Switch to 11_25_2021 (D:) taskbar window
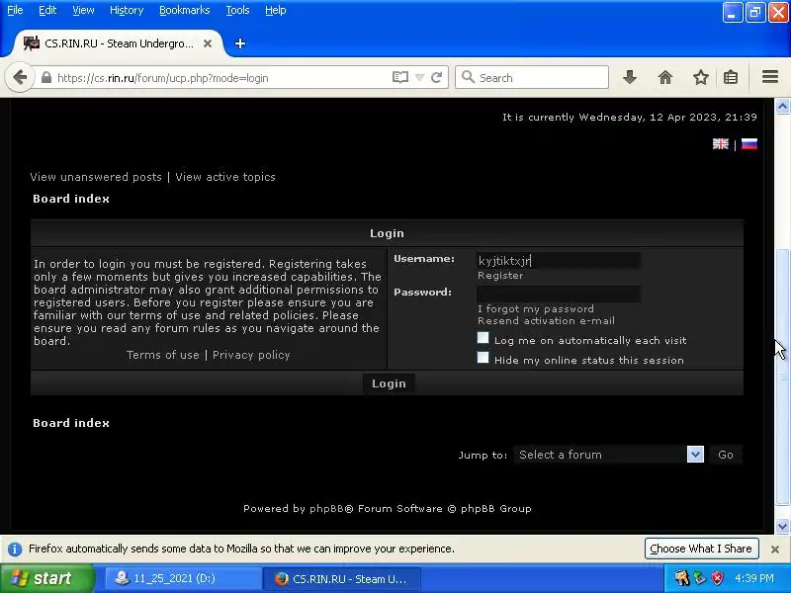The width and height of the screenshot is (791, 593). (183, 579)
